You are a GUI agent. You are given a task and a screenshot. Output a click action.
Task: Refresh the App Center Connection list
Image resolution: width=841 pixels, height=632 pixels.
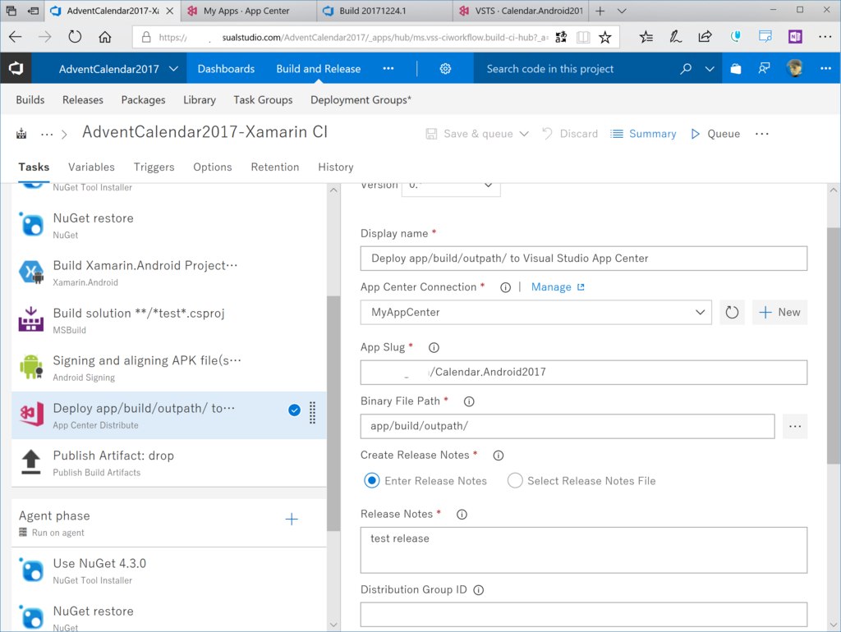click(x=732, y=313)
